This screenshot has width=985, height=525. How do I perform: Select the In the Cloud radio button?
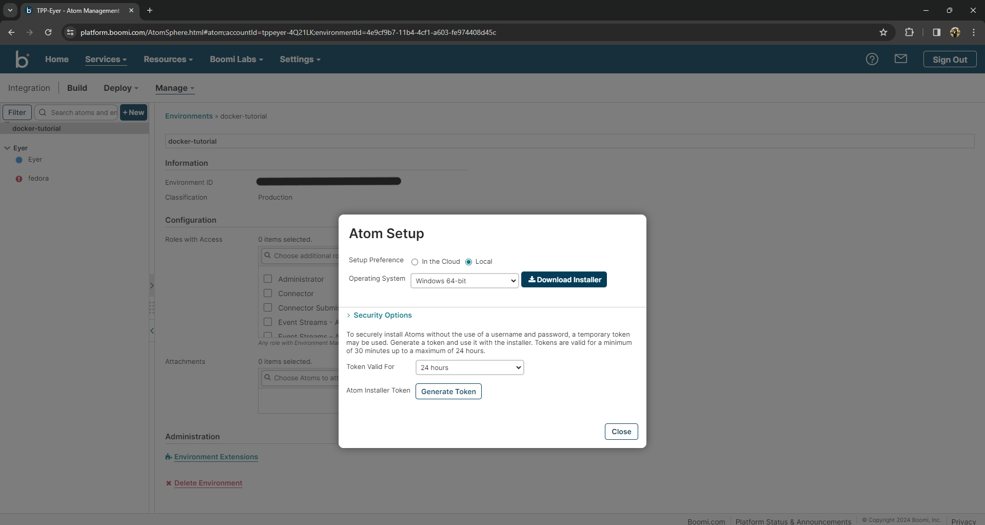click(415, 262)
